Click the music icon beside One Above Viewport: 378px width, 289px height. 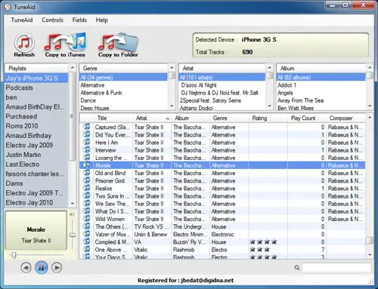86,249
